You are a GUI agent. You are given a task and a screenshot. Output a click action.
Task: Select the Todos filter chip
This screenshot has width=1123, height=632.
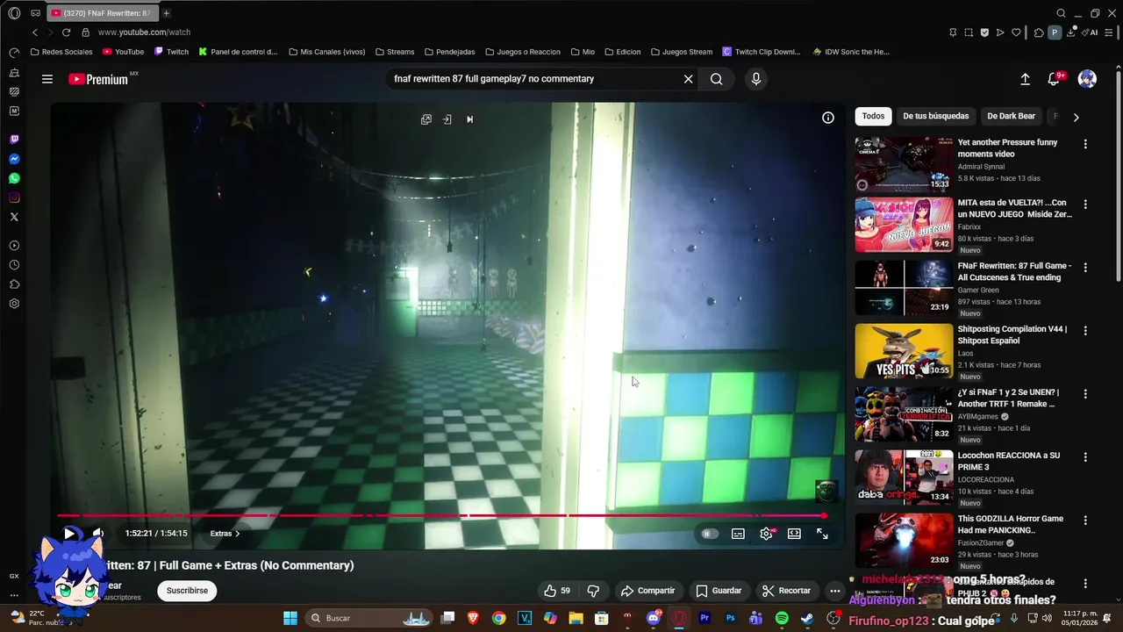coord(873,116)
